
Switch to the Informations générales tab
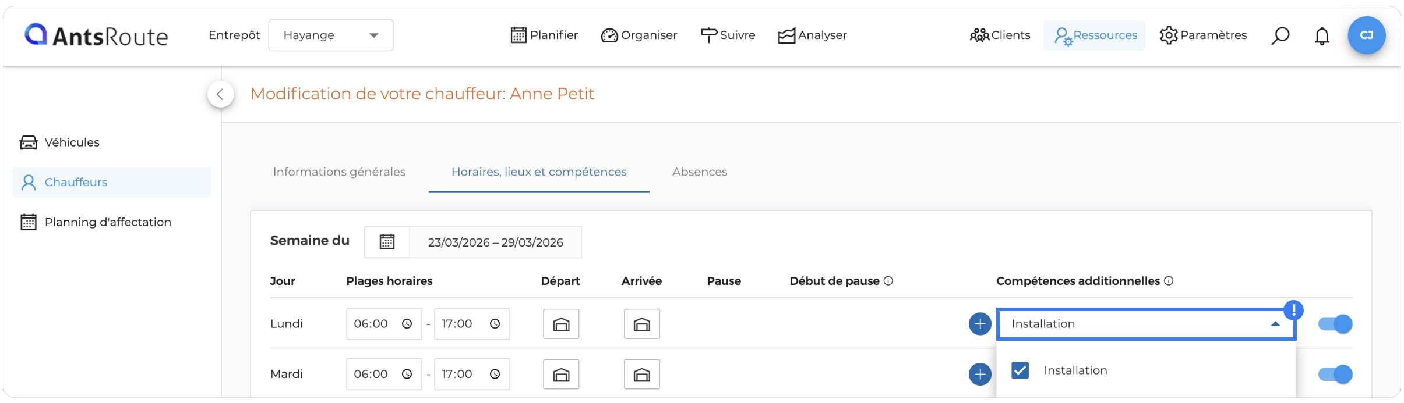339,172
